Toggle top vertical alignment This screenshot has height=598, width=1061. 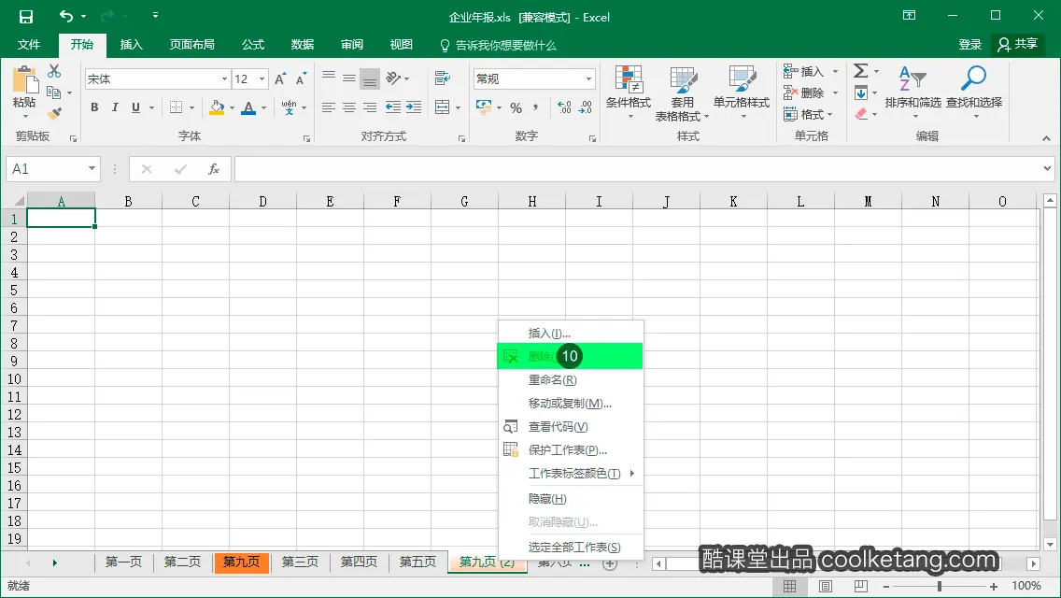pyautogui.click(x=328, y=78)
